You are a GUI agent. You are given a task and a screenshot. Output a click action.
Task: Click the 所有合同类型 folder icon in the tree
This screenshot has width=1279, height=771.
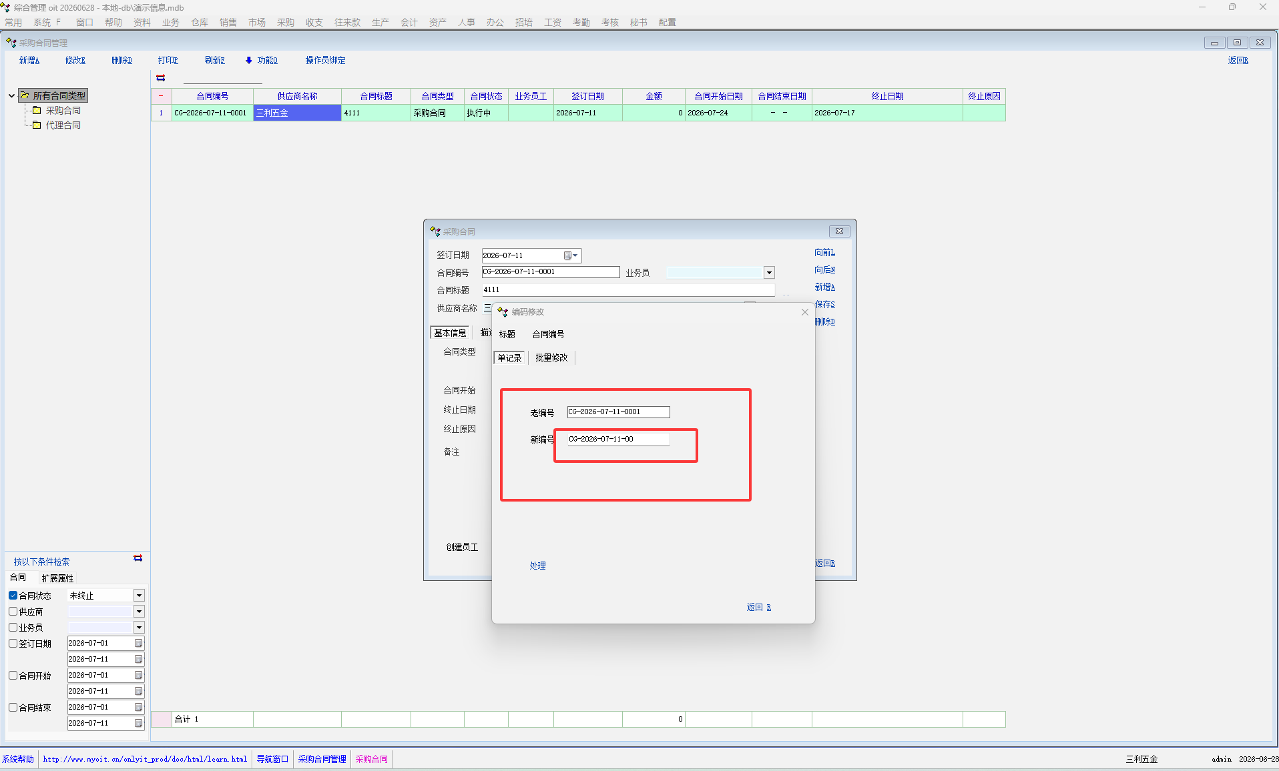pos(25,96)
